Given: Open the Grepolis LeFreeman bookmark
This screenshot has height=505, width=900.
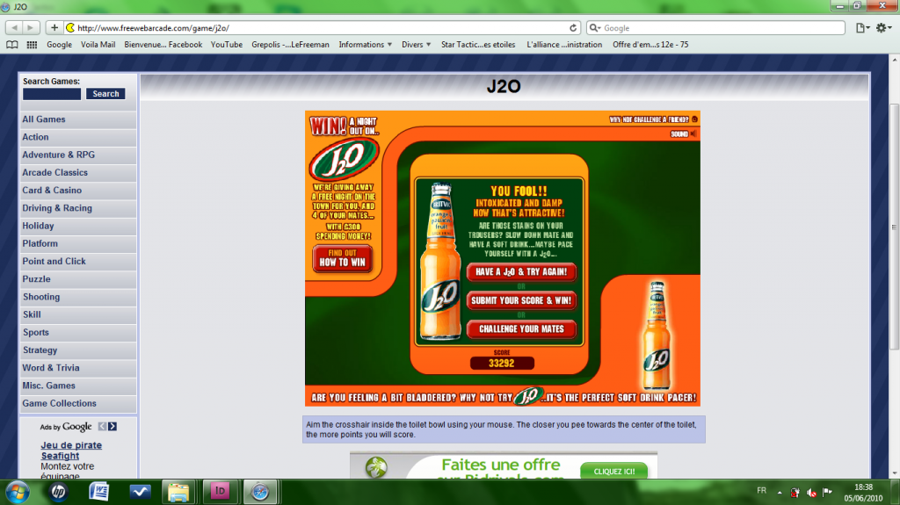Looking at the screenshot, I should (290, 45).
